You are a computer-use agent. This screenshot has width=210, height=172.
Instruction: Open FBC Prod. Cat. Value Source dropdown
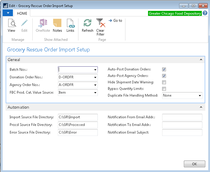click(x=95, y=93)
